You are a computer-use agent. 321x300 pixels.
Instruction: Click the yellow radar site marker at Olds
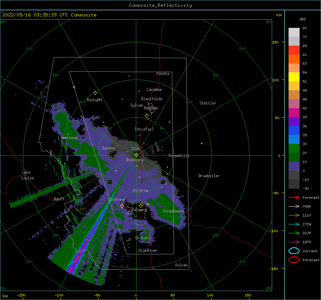pyautogui.click(x=136, y=155)
